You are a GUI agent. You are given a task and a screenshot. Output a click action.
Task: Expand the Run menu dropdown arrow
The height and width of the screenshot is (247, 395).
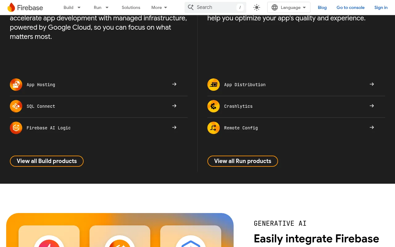tap(107, 7)
